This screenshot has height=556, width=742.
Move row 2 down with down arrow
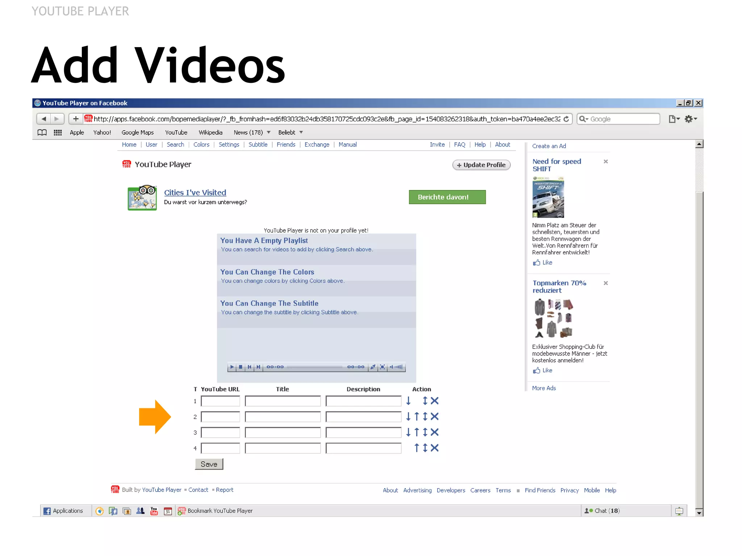click(408, 417)
